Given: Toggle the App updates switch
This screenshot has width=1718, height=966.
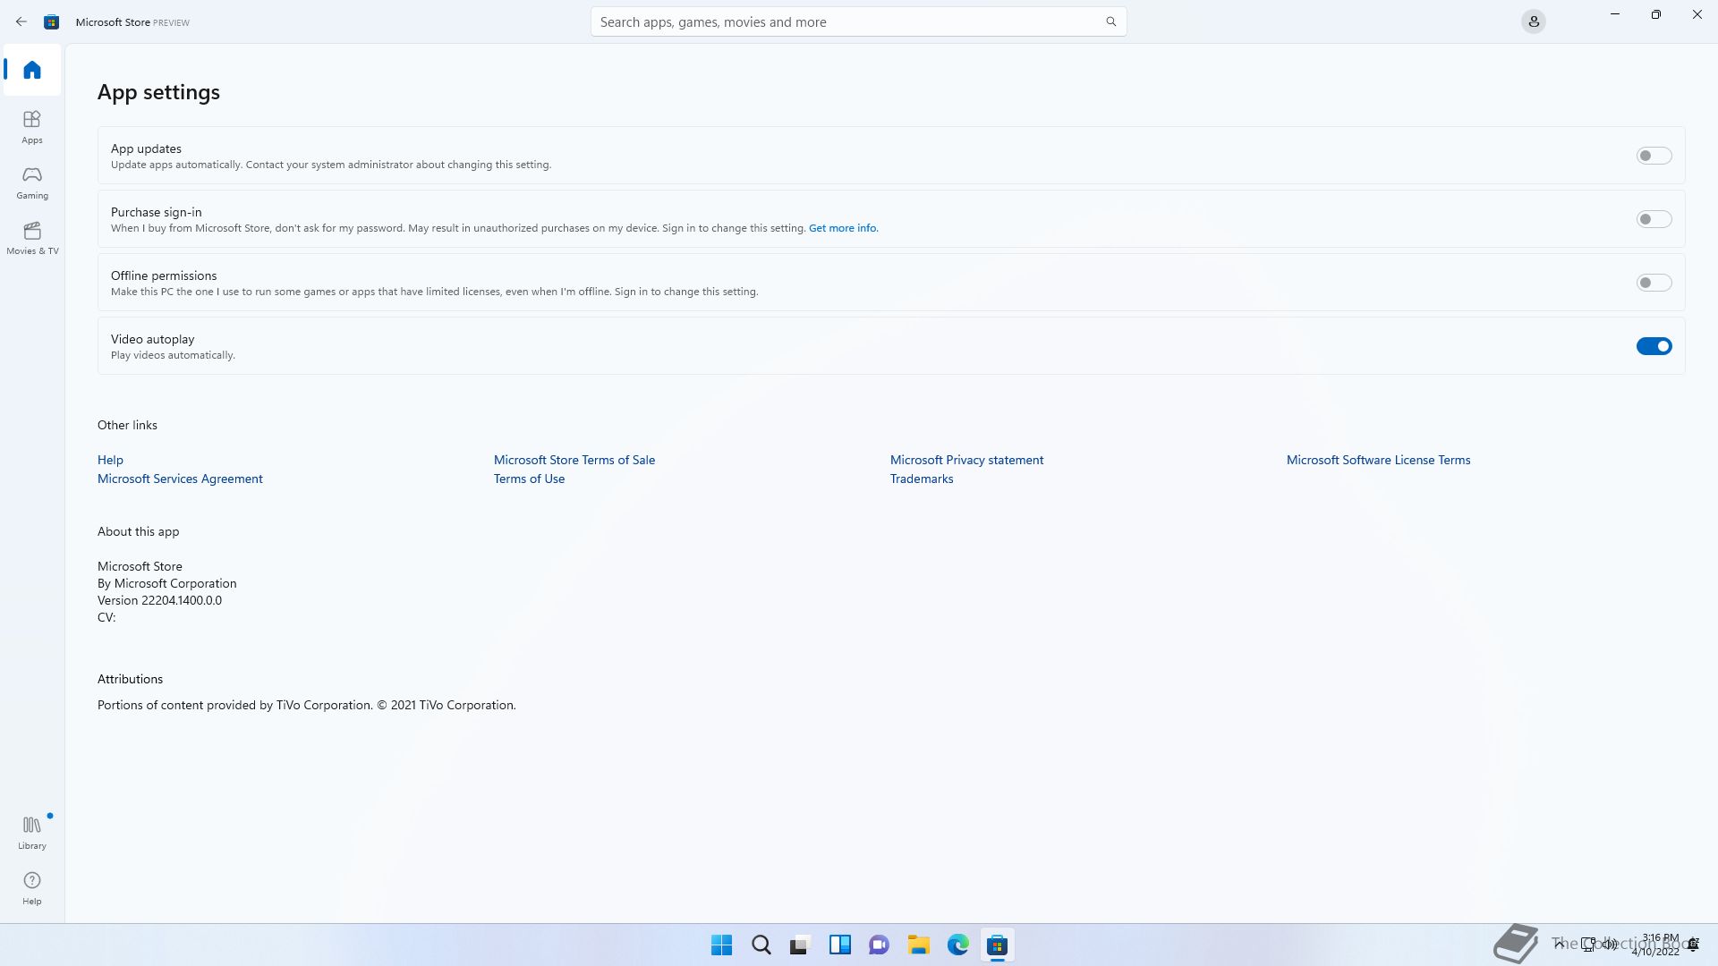Looking at the screenshot, I should point(1654,156).
